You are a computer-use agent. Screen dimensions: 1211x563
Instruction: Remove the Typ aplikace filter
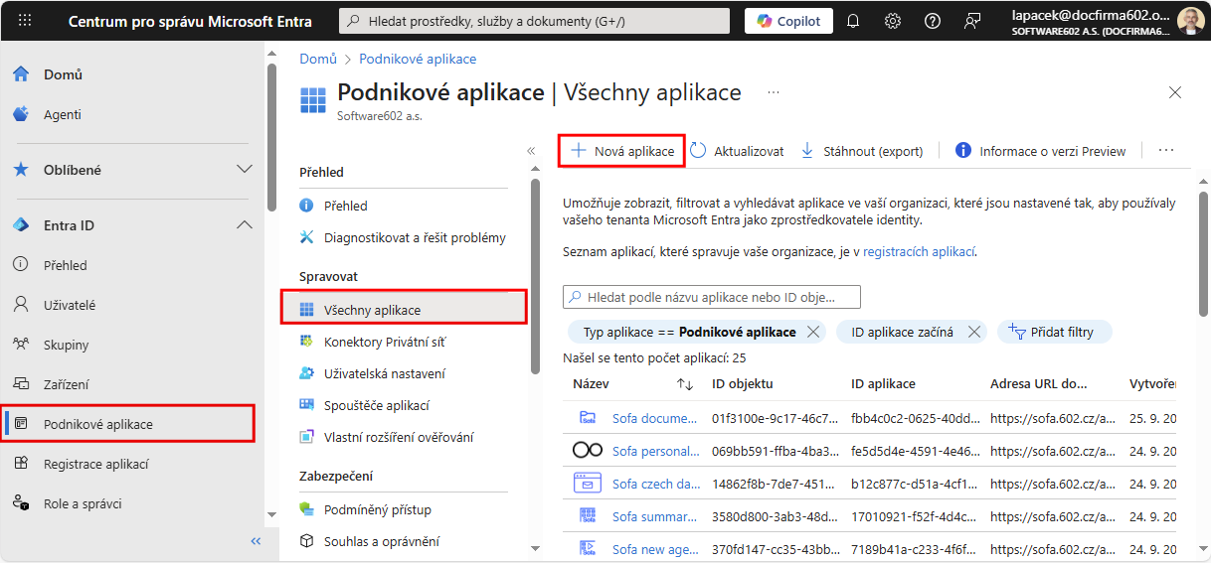pos(812,332)
